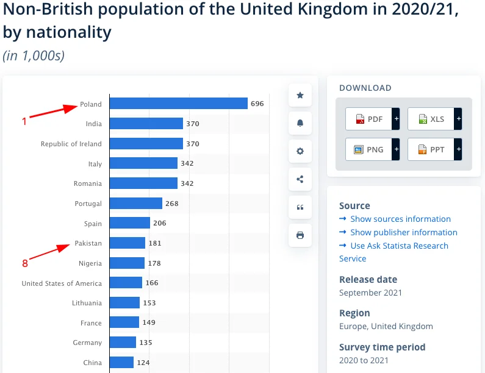The width and height of the screenshot is (485, 373).
Task: Expand the plus next to PPT
Action: 458,149
